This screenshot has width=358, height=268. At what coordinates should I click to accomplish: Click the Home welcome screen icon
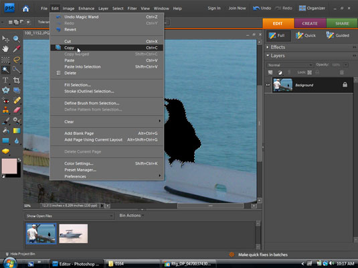26,9
